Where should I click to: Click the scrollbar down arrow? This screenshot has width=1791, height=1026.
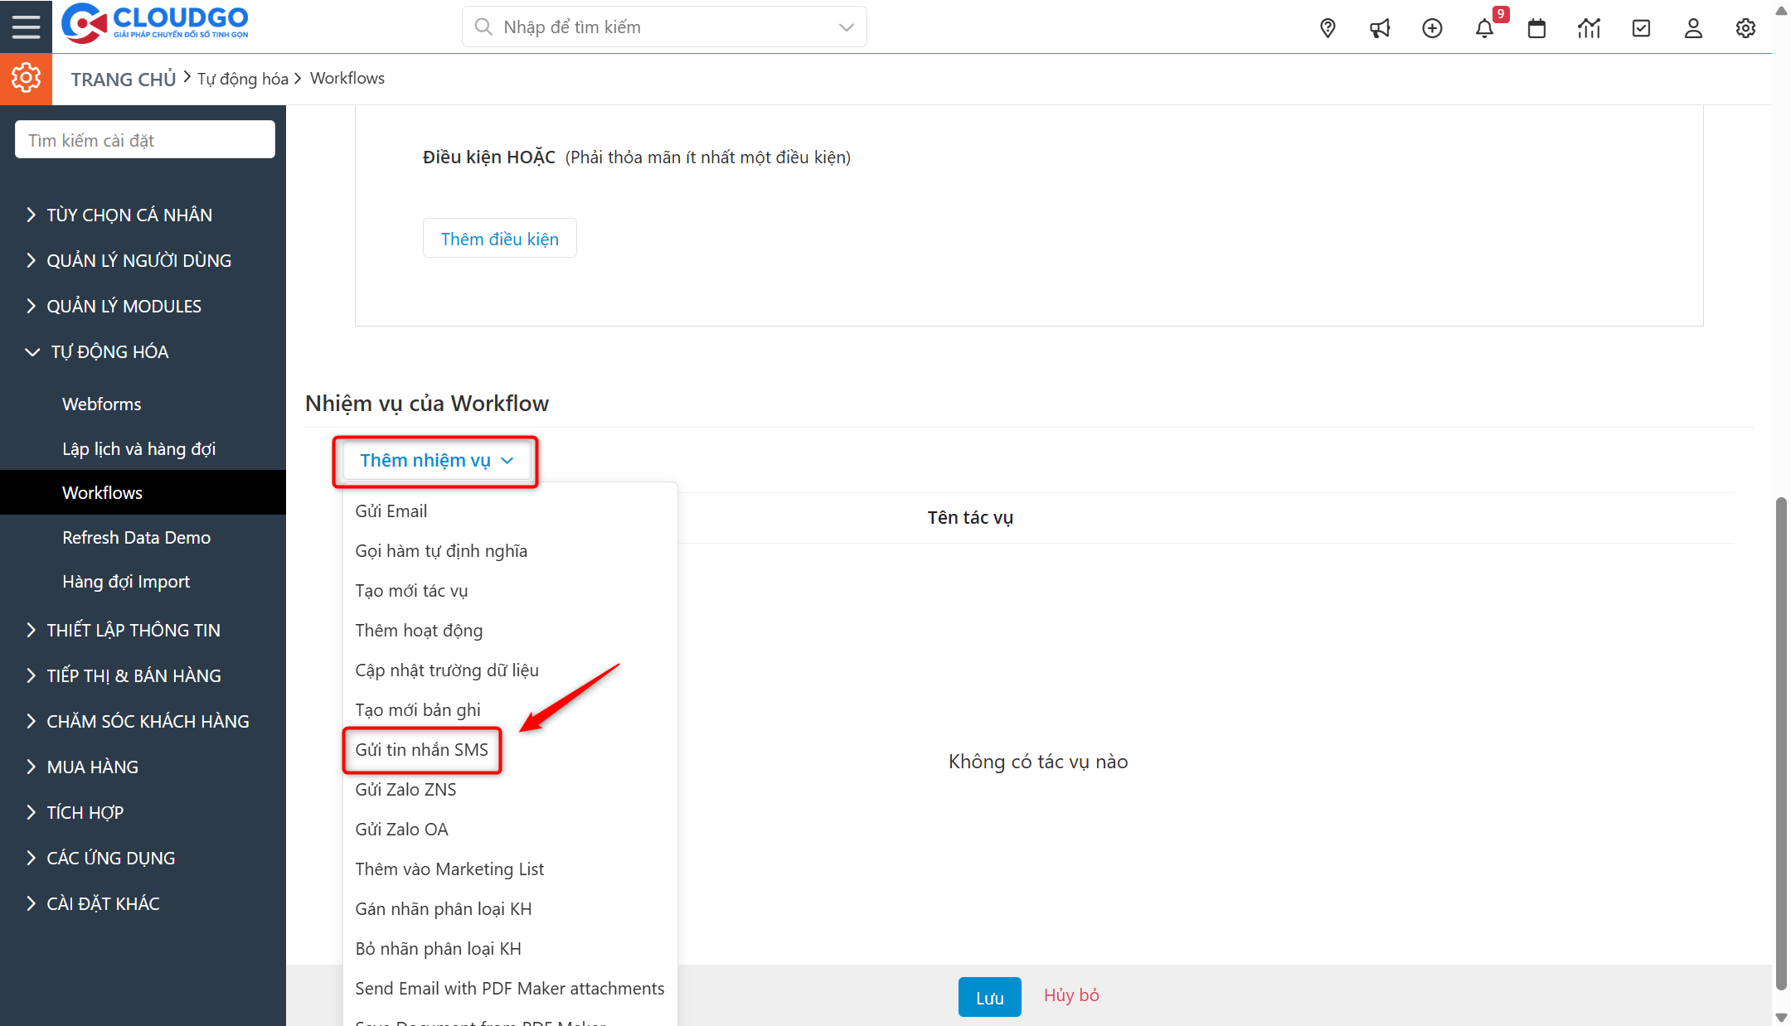coord(1781,1018)
